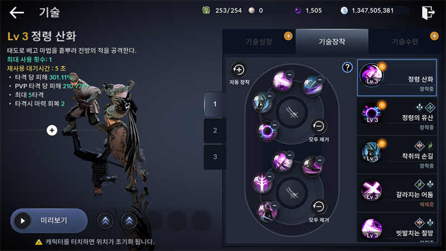Click upper 모두 제거 remove-all icon
The image size is (446, 251).
tap(318, 126)
